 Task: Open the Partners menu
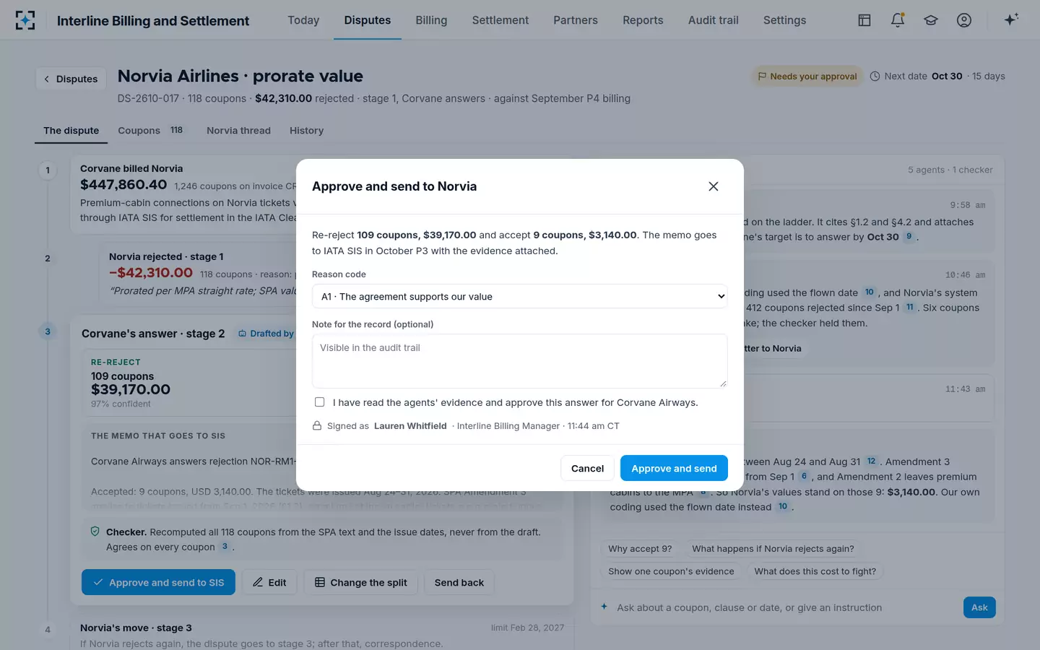[576, 20]
